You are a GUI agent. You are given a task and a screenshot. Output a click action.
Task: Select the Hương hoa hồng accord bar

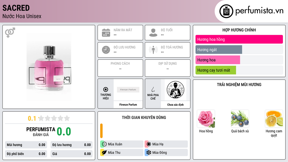coord(239,39)
